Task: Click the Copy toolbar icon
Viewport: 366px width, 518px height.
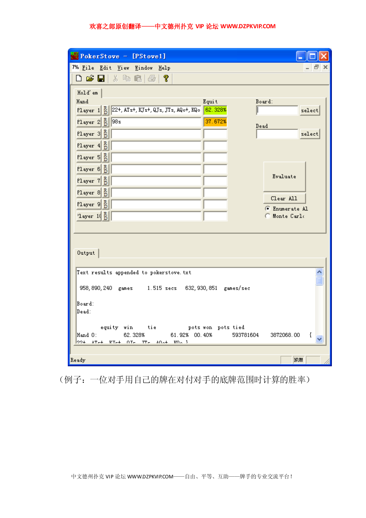Action: tap(126, 78)
